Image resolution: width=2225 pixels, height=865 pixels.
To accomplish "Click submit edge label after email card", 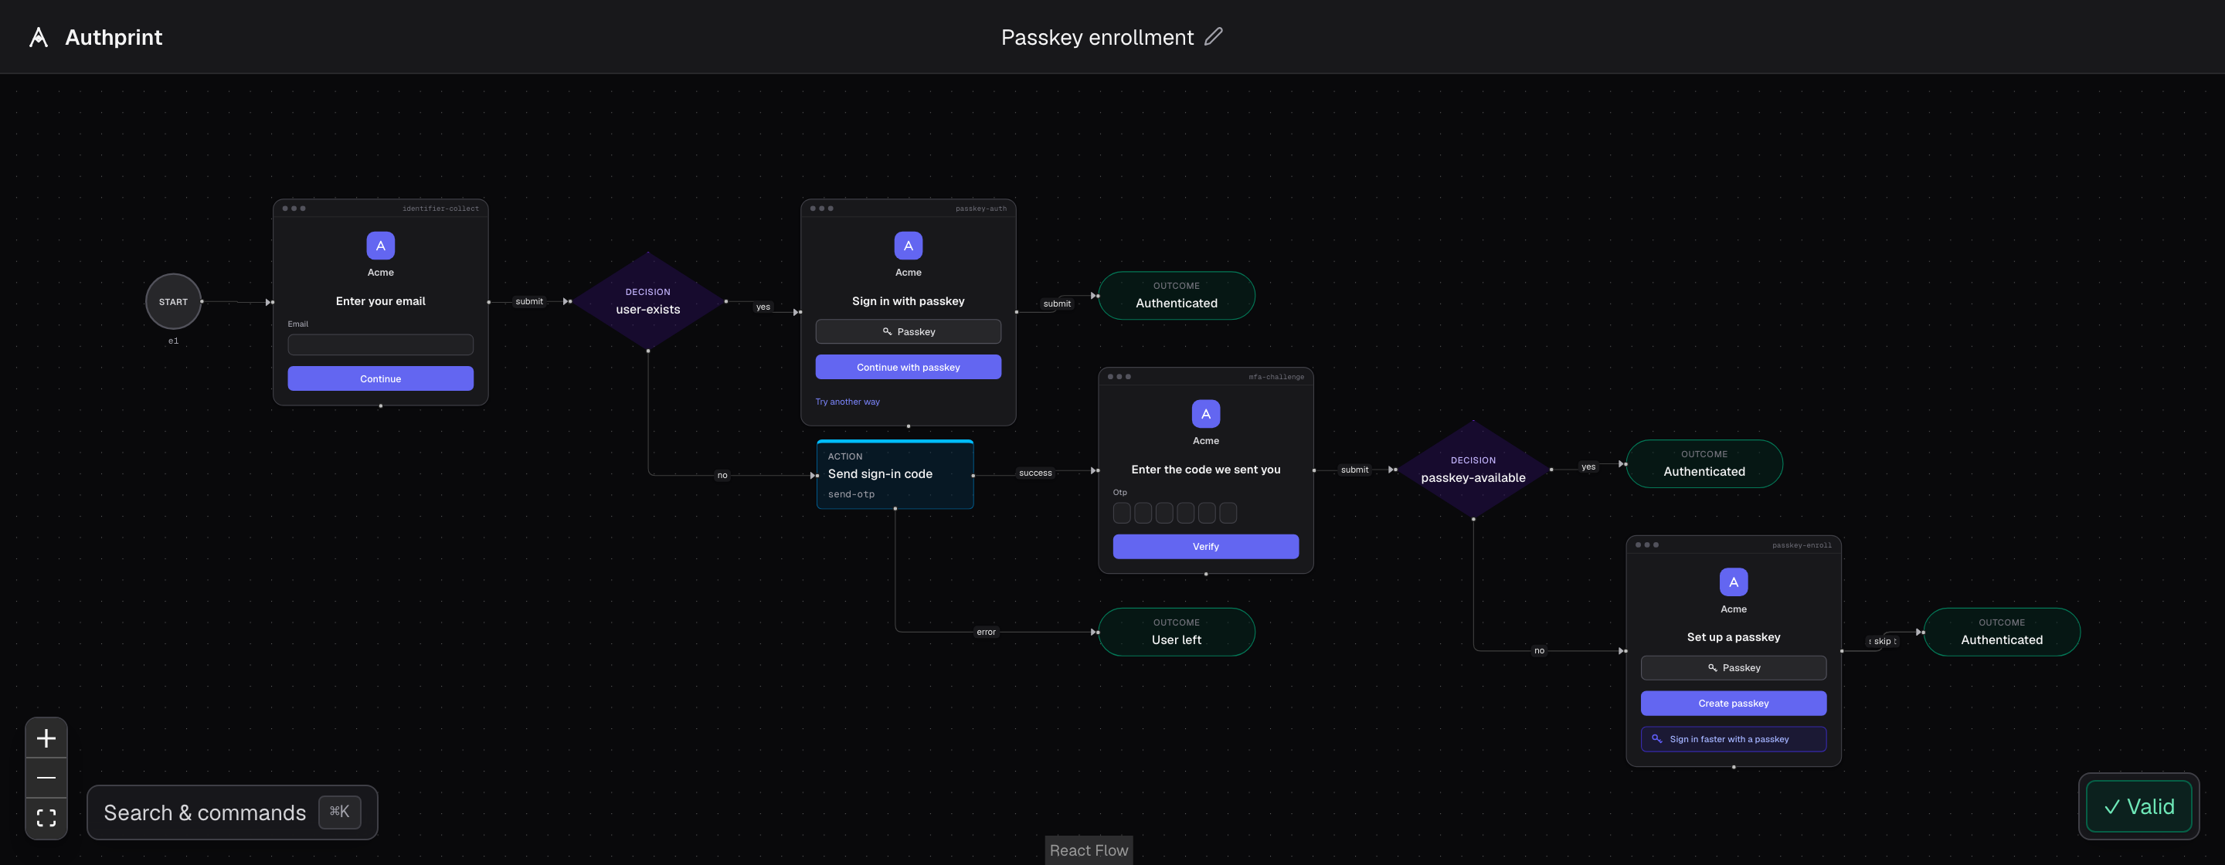I will pyautogui.click(x=528, y=301).
